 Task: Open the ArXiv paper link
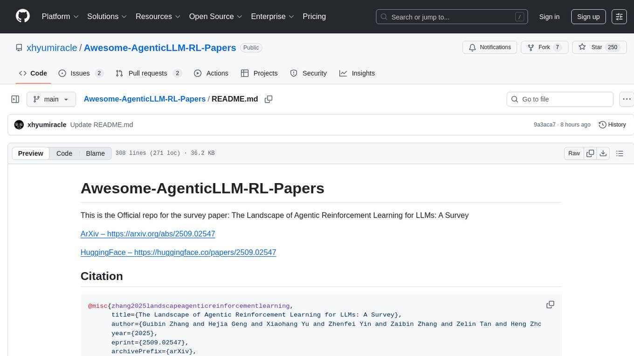[148, 234]
